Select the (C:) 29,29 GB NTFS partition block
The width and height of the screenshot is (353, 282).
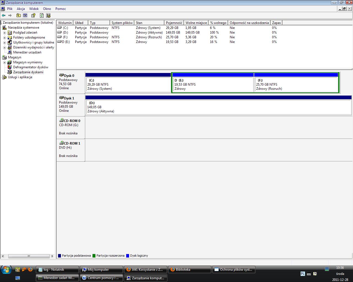point(128,83)
